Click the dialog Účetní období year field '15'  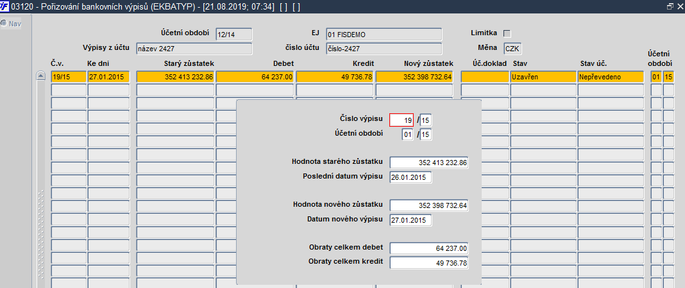(426, 134)
